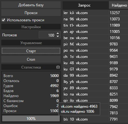Start the process with Старт

pyautogui.click(x=31, y=51)
